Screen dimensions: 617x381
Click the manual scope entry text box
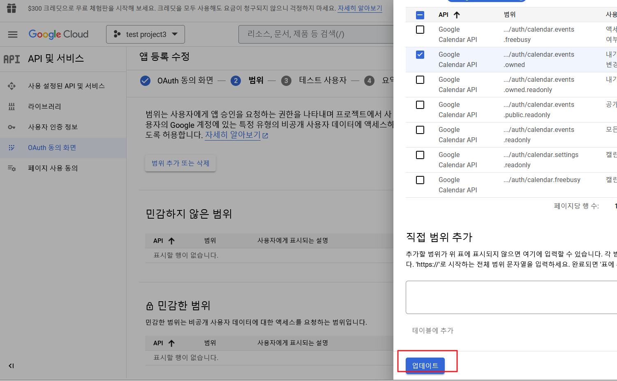pos(511,298)
